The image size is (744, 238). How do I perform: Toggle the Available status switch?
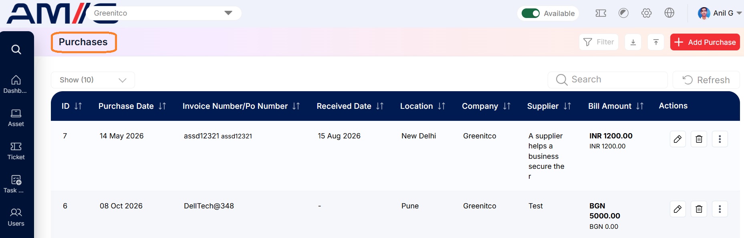click(530, 13)
